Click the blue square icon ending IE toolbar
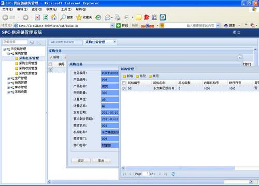Viewport: 259px width, 186px height. [x=163, y=17]
